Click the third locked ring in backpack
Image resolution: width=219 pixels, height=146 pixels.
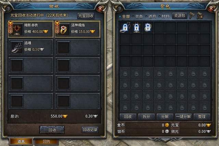[x=148, y=27]
